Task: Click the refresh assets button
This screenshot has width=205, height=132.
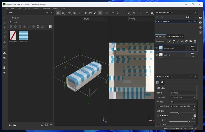Action: 42,125
